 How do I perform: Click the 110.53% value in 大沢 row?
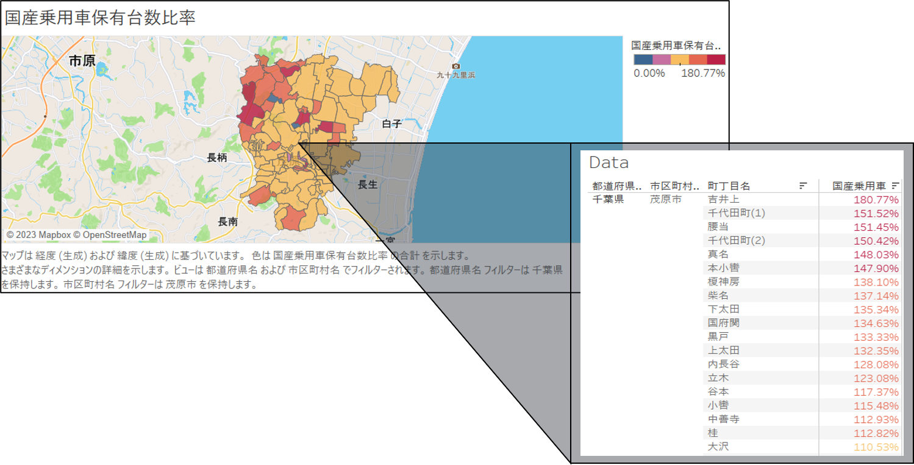point(876,447)
